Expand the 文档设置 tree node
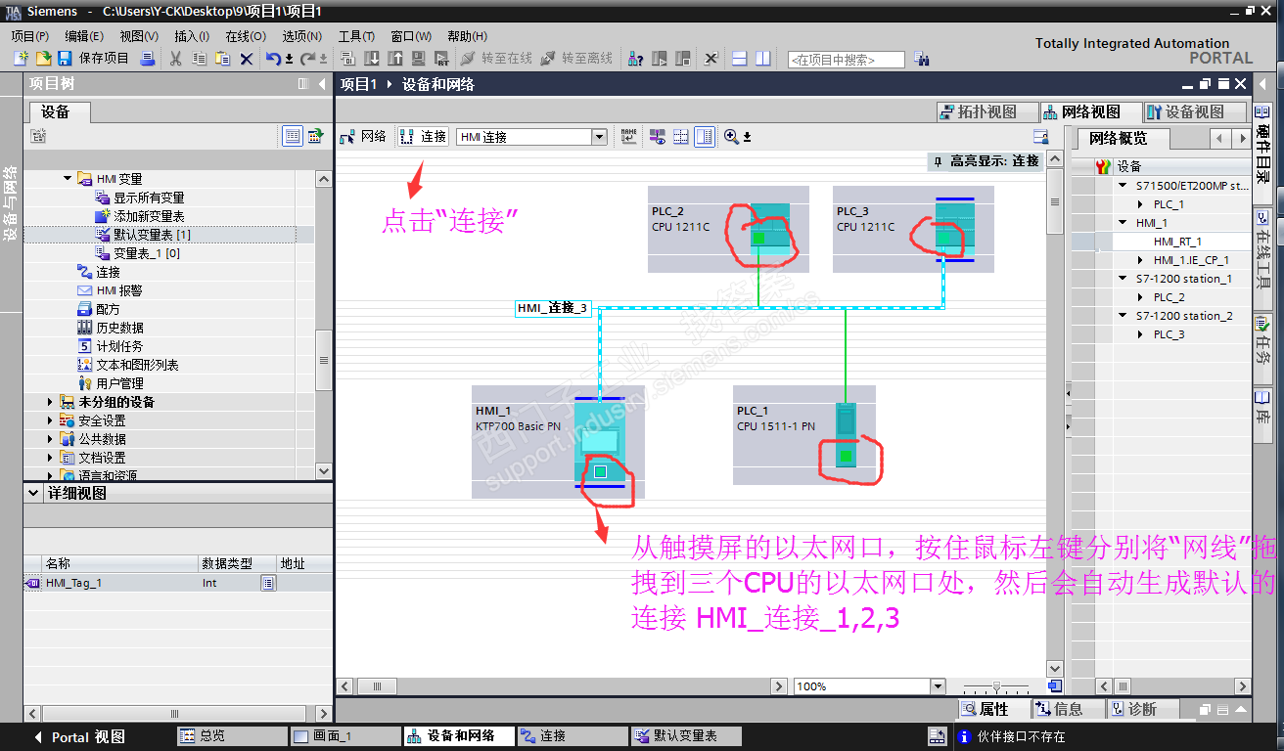Viewport: 1284px width, 751px height. (51, 458)
